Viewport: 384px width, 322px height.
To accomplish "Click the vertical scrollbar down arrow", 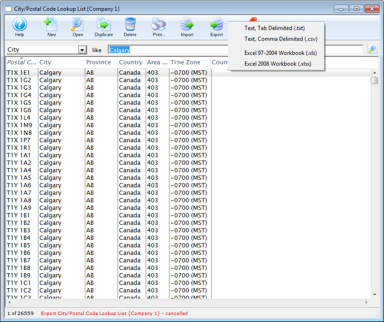I will (375, 295).
